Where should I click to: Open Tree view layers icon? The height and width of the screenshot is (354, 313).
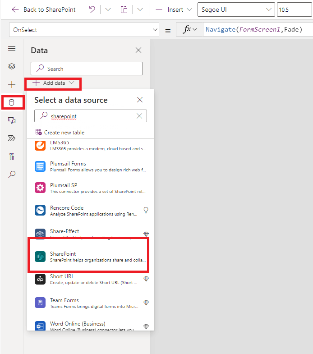click(12, 66)
